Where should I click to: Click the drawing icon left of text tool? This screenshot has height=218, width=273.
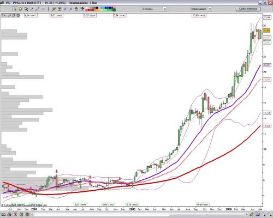pos(54,9)
